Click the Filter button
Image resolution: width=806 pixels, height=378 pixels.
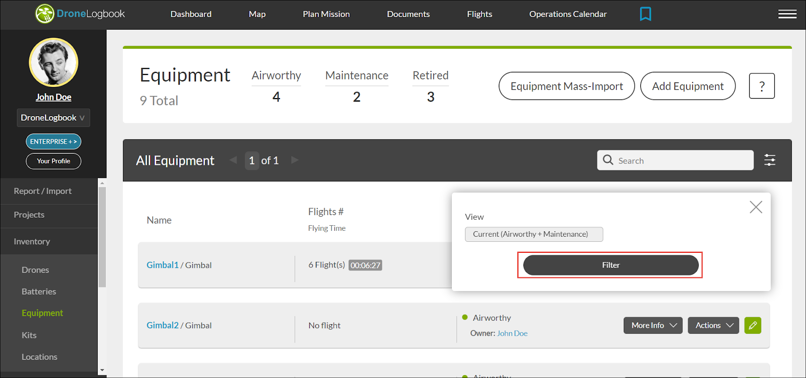point(611,265)
